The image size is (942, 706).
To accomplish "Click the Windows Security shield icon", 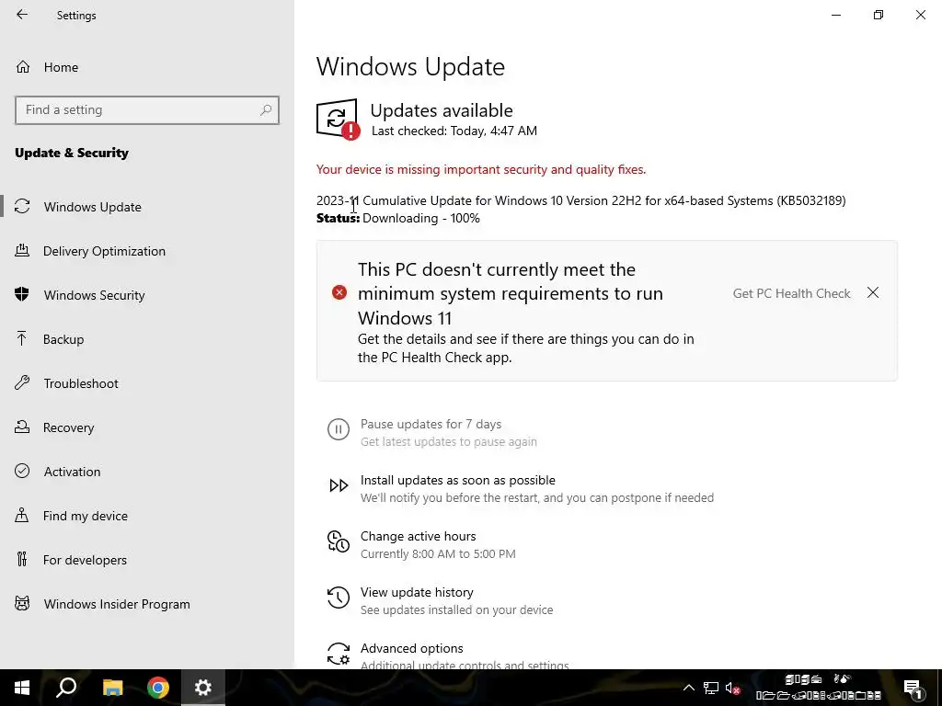I will (x=22, y=294).
